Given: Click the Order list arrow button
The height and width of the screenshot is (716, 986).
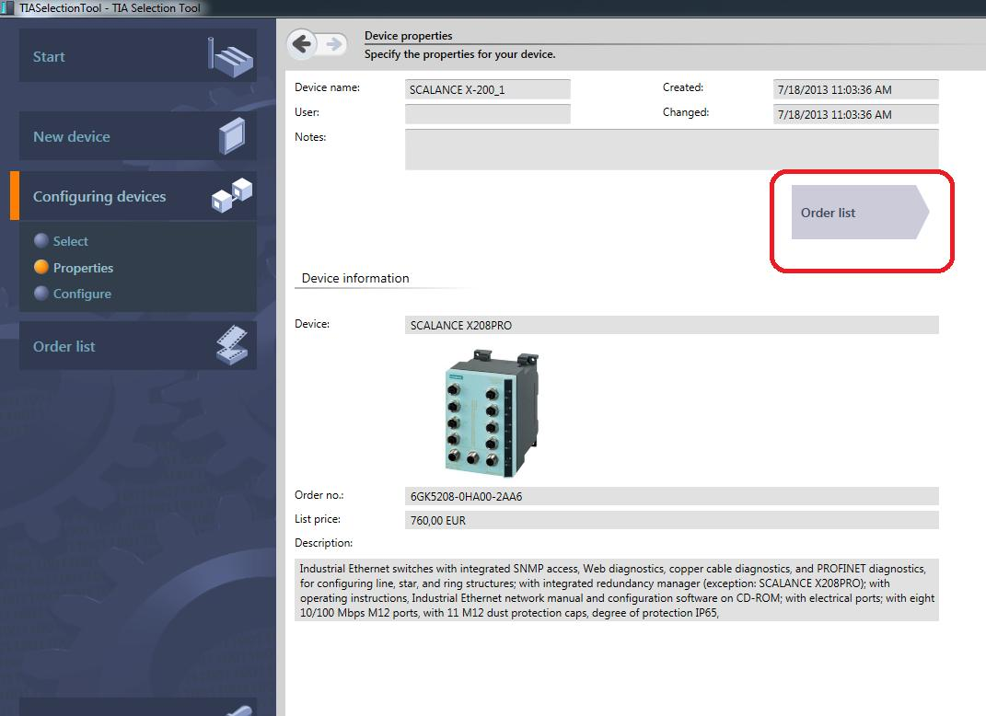Looking at the screenshot, I should [x=860, y=213].
